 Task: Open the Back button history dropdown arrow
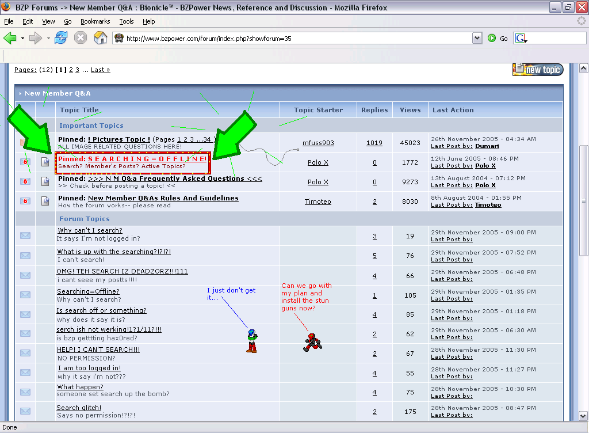tap(22, 39)
